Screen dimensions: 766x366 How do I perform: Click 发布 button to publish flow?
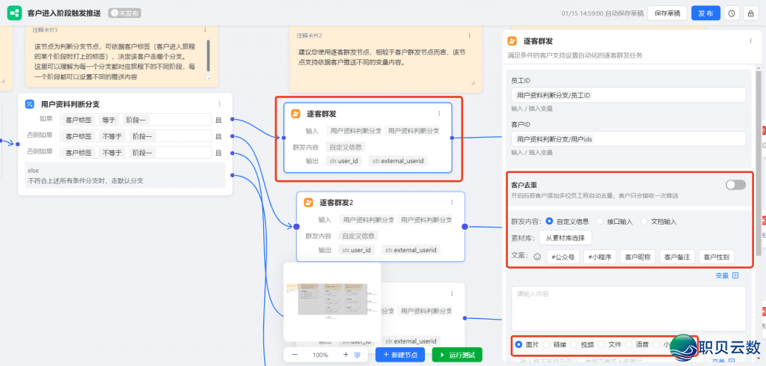705,13
